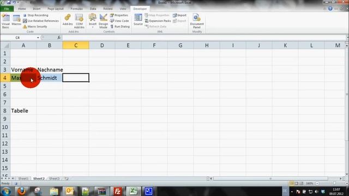Open the Visual Basic editor
This screenshot has height=196, width=349.
pos(5,21)
